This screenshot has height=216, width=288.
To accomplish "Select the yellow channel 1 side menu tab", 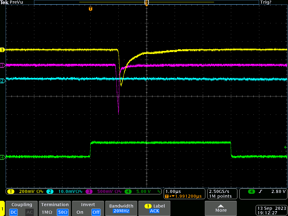I will click(2, 209).
